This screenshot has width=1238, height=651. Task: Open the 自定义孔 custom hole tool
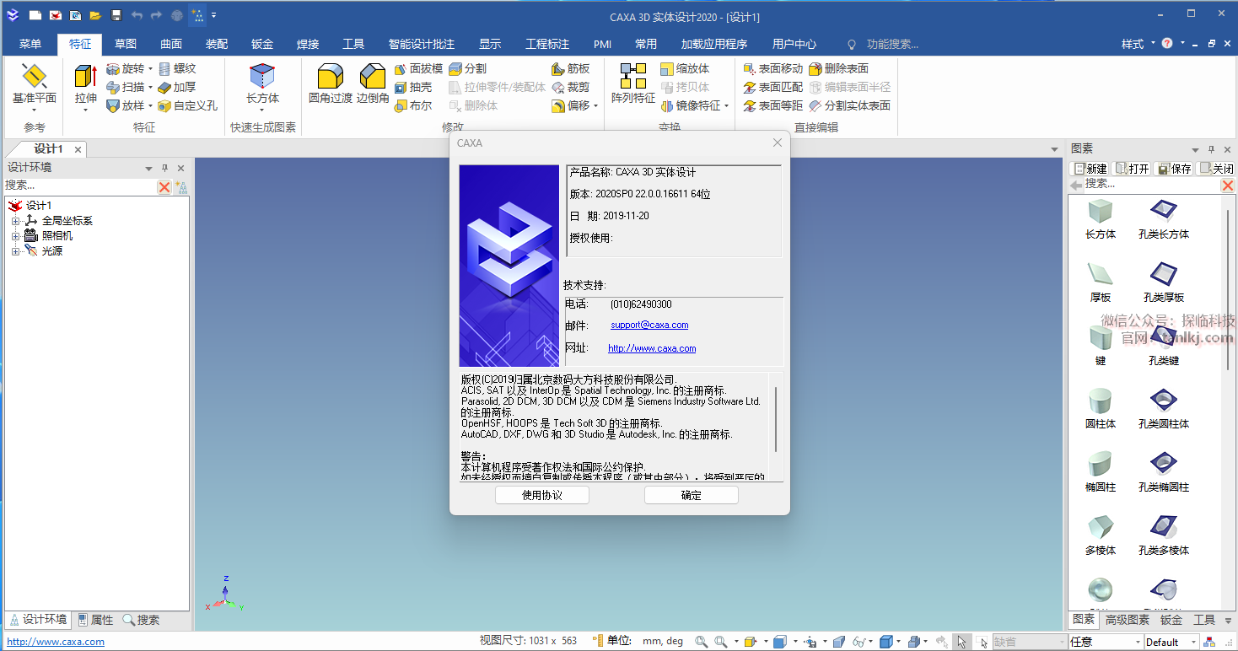point(187,105)
